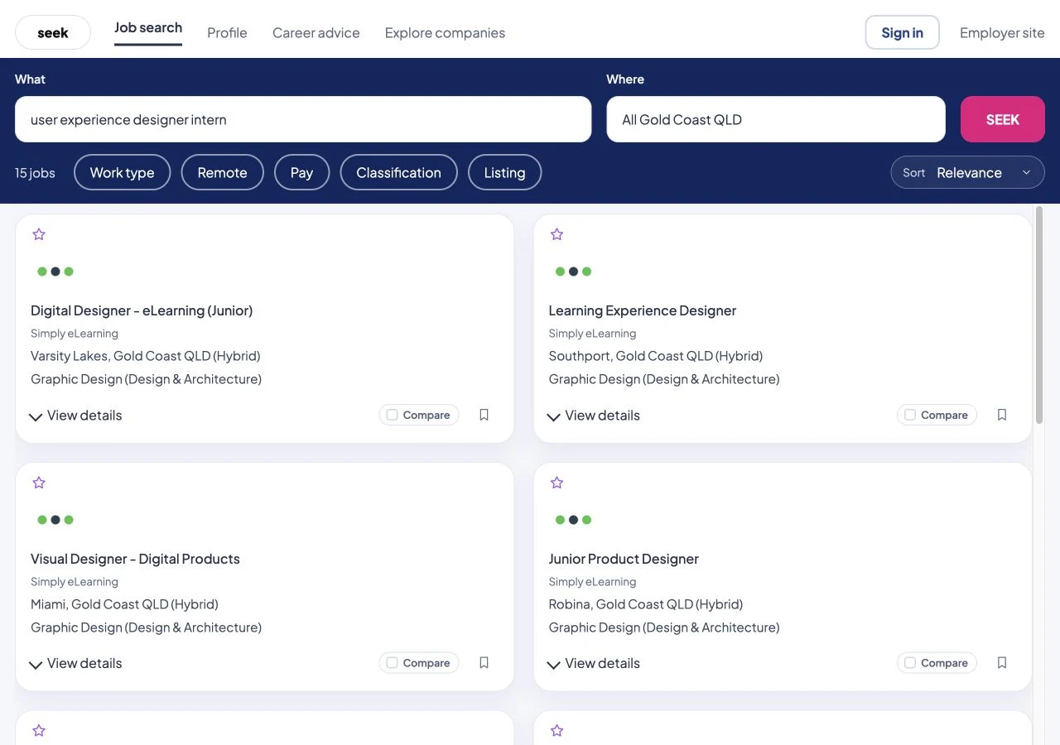The image size is (1060, 745).
Task: Open the Remote filter
Action: click(222, 173)
